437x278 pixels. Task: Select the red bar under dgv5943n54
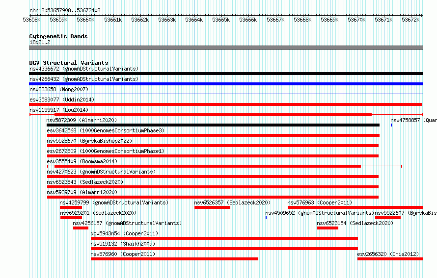click(x=224, y=238)
